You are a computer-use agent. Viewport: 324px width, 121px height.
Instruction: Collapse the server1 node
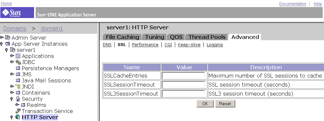[x=7, y=50]
